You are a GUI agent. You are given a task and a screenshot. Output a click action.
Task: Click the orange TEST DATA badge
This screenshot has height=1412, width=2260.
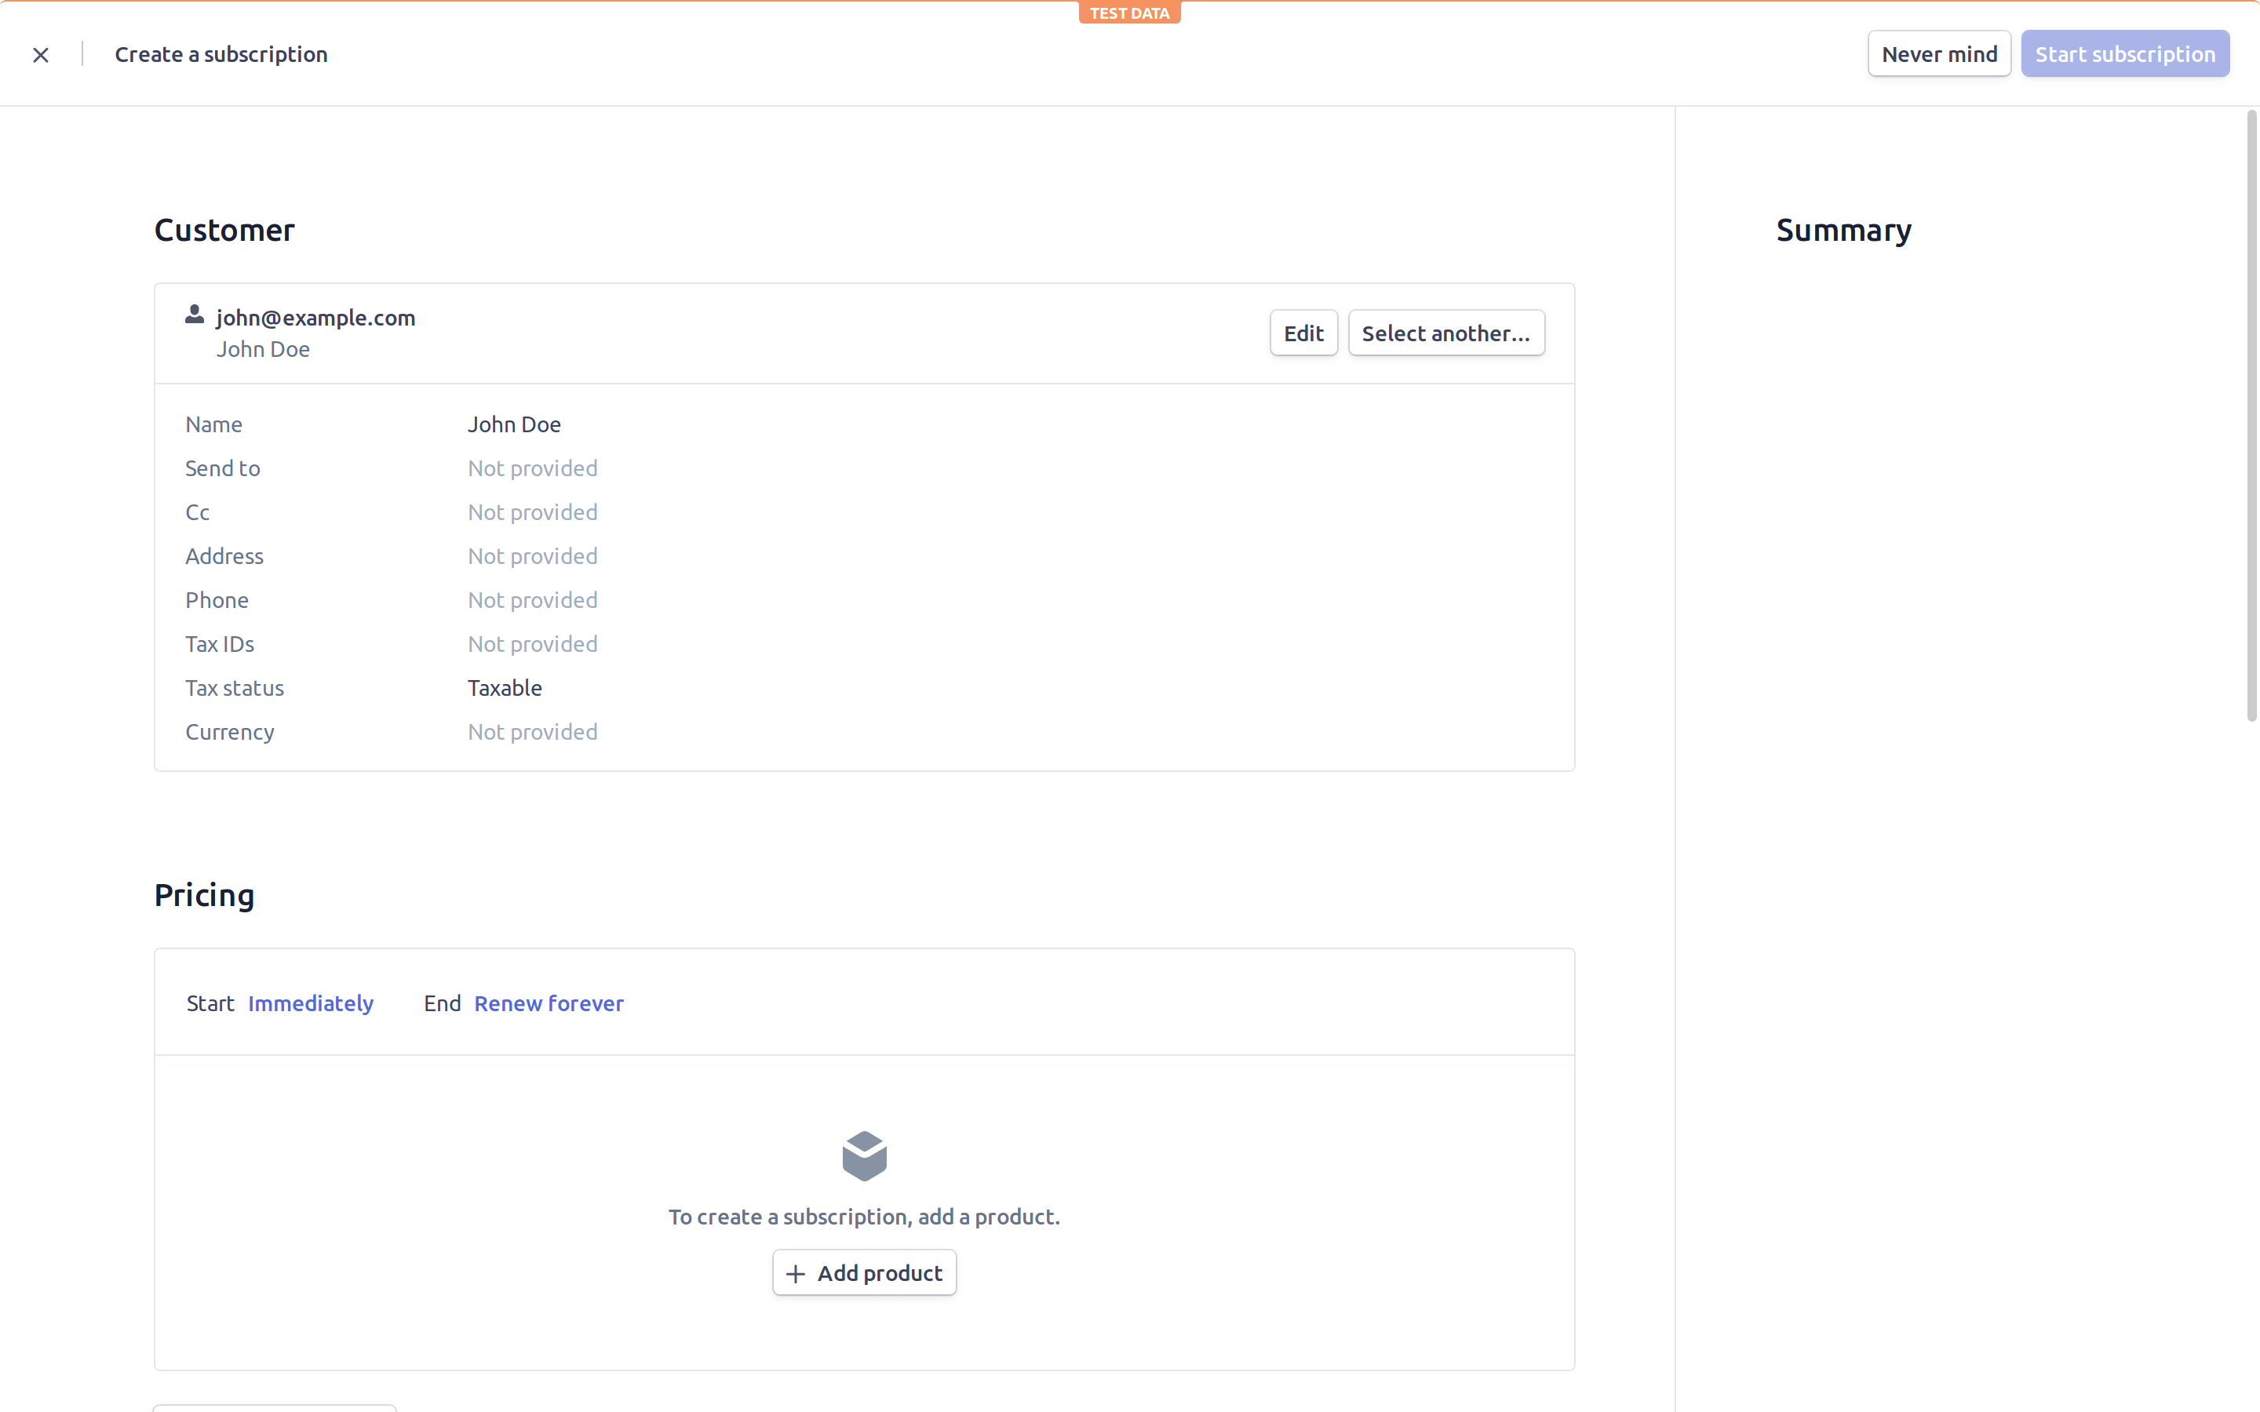(1128, 12)
